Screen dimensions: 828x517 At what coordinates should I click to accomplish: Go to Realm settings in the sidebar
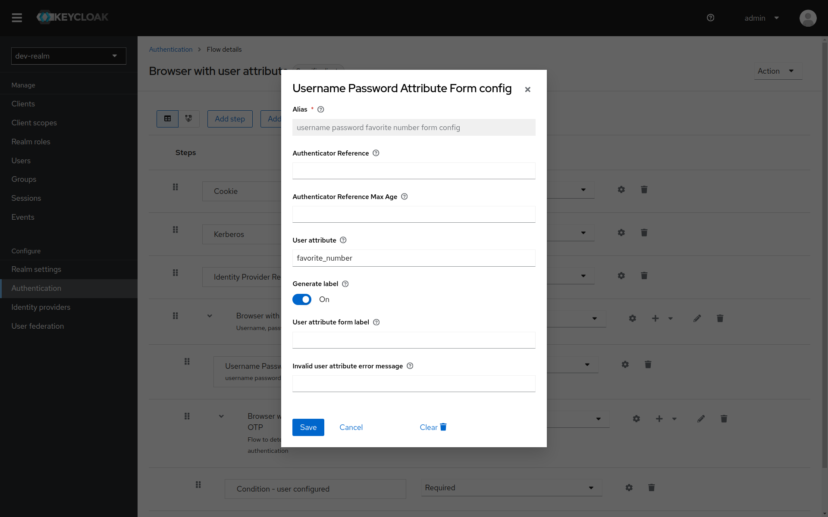(36, 269)
